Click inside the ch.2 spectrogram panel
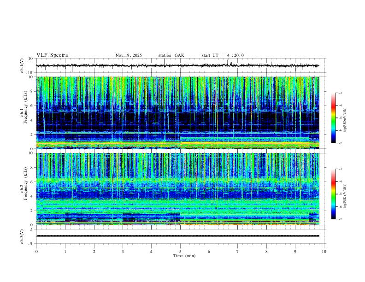The width and height of the screenshot is (365, 282). coord(177,189)
